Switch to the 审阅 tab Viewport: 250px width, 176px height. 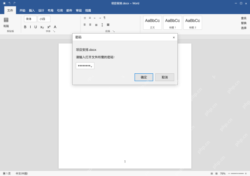tap(79, 10)
